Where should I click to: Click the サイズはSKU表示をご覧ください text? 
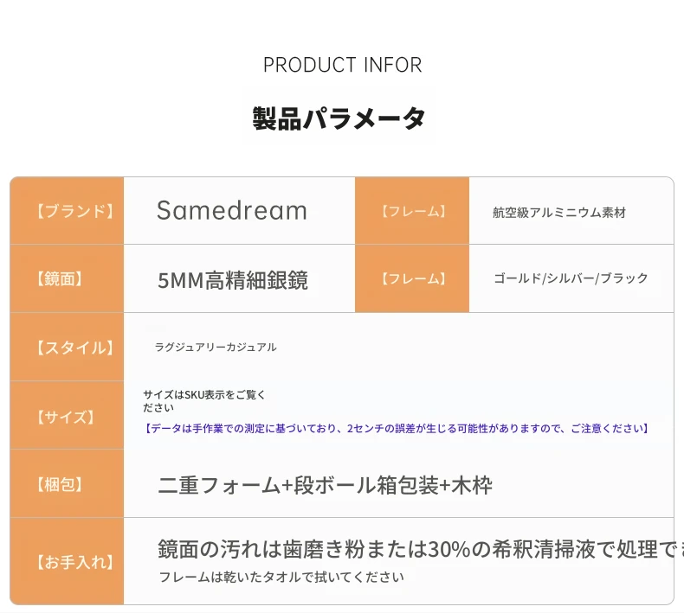204,401
